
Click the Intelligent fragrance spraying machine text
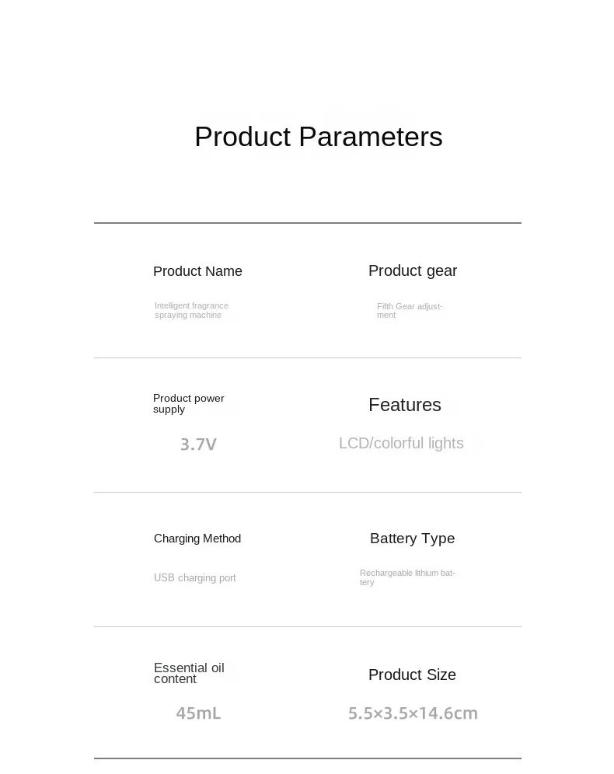[x=191, y=311]
